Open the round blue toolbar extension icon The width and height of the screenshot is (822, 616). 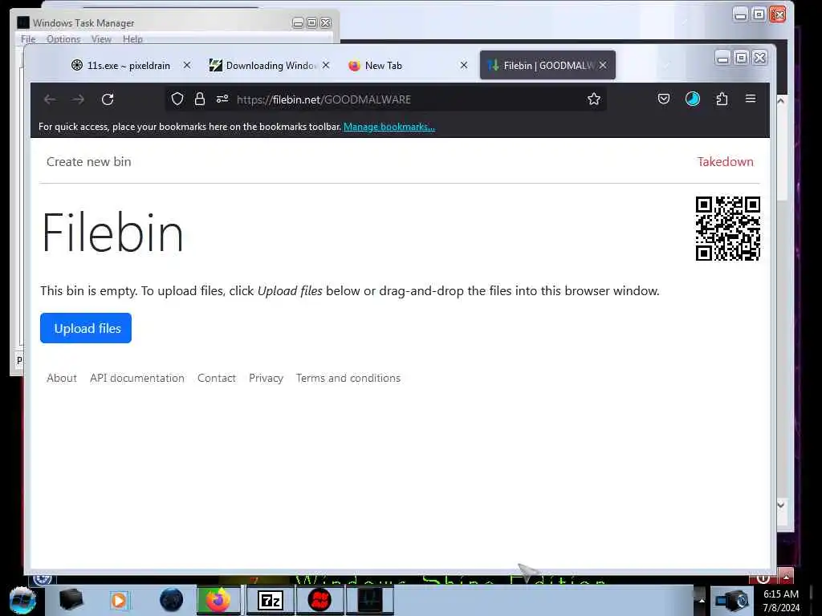click(693, 99)
